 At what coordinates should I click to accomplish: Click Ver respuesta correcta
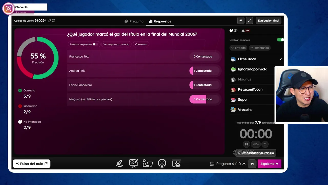click(116, 44)
